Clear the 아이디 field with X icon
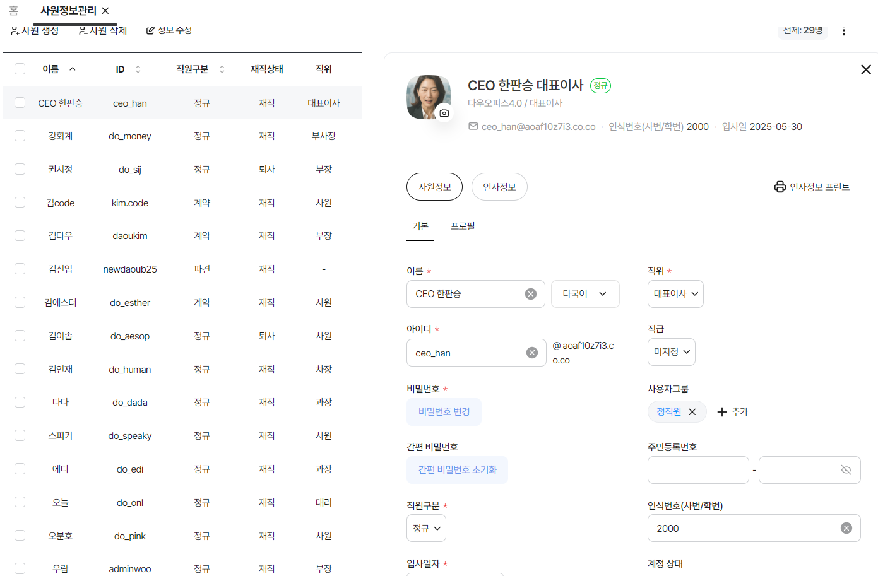The width and height of the screenshot is (878, 576). pos(532,353)
